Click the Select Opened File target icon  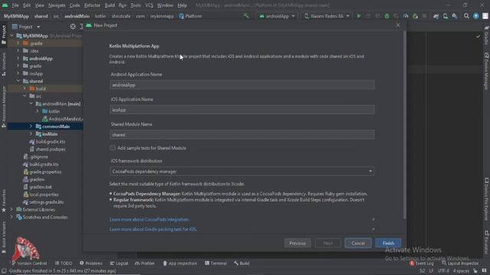tap(73, 27)
